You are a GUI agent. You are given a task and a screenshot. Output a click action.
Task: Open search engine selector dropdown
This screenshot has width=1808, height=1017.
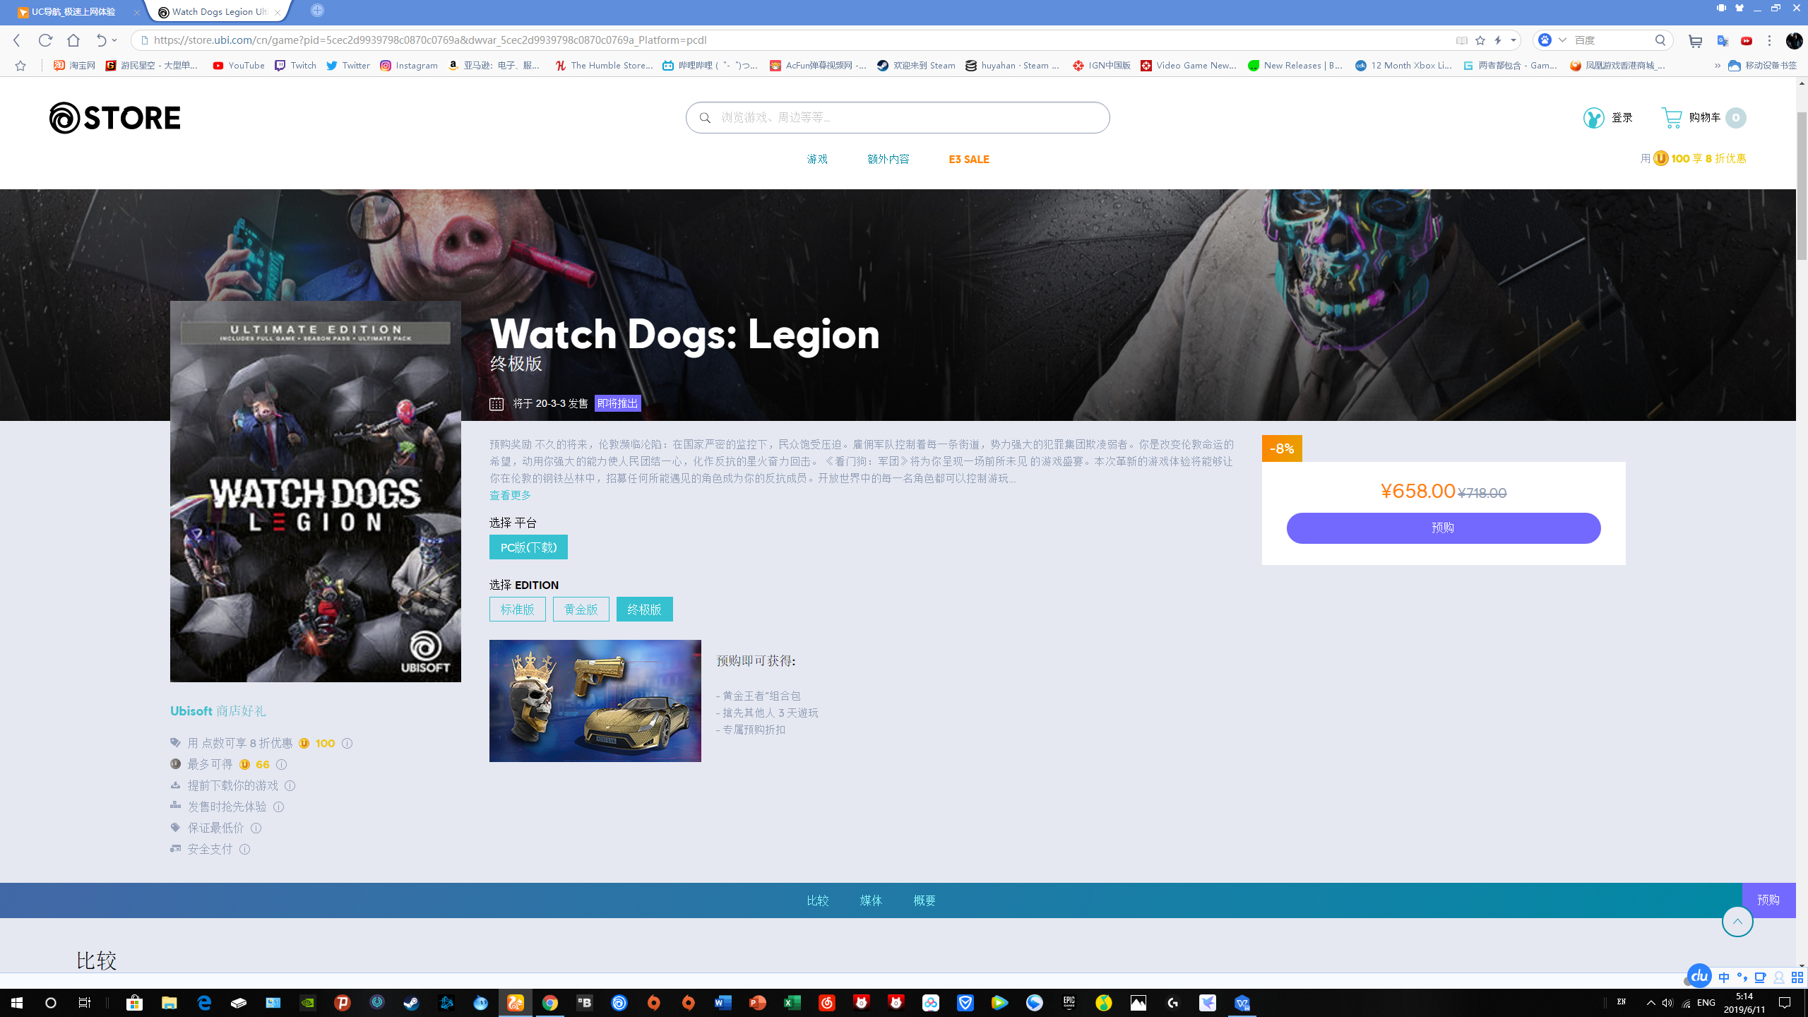[x=1562, y=40]
